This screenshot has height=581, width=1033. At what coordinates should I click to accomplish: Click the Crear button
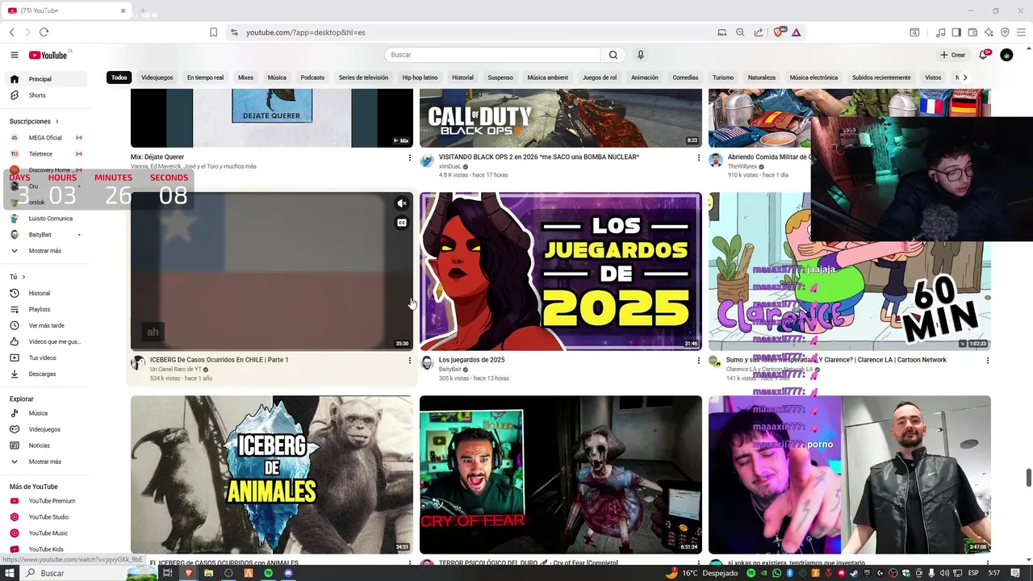(952, 55)
